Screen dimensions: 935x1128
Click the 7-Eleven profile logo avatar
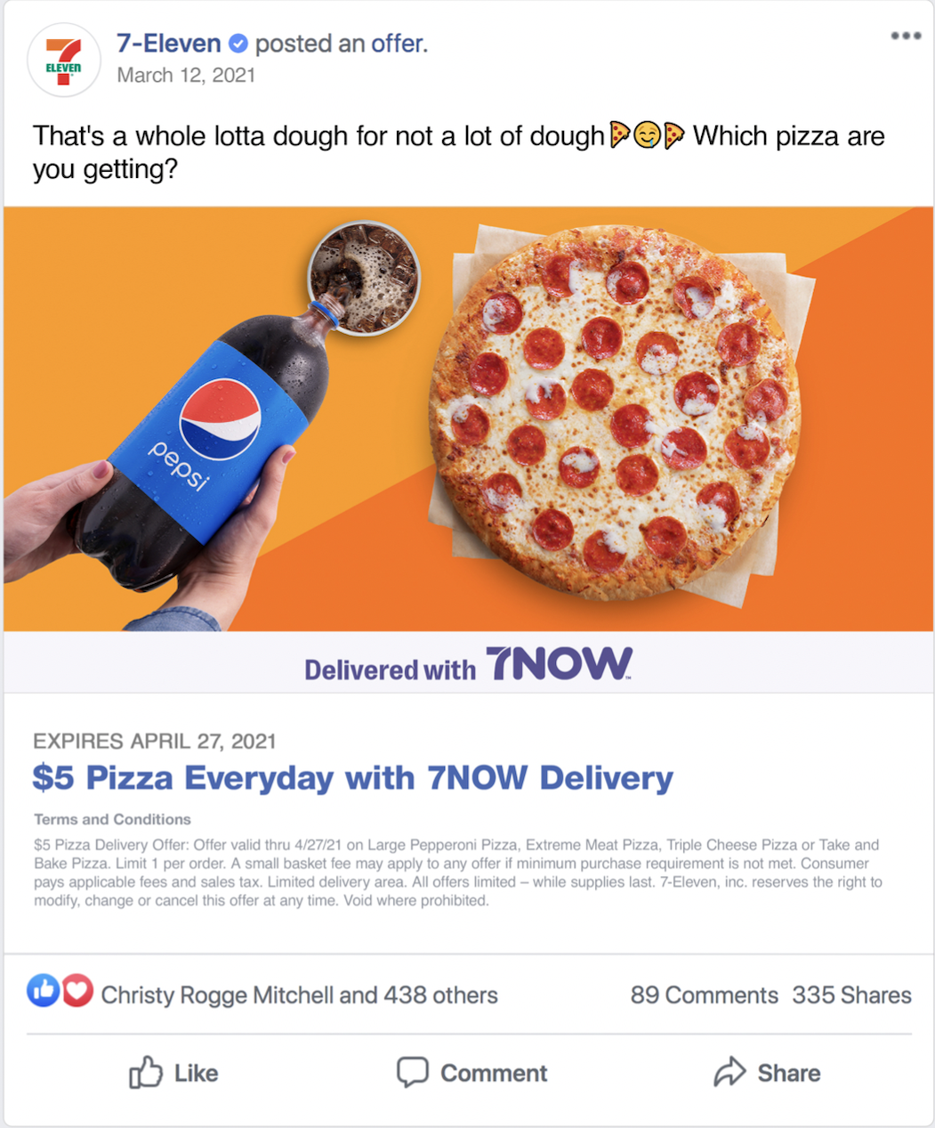pyautogui.click(x=64, y=60)
